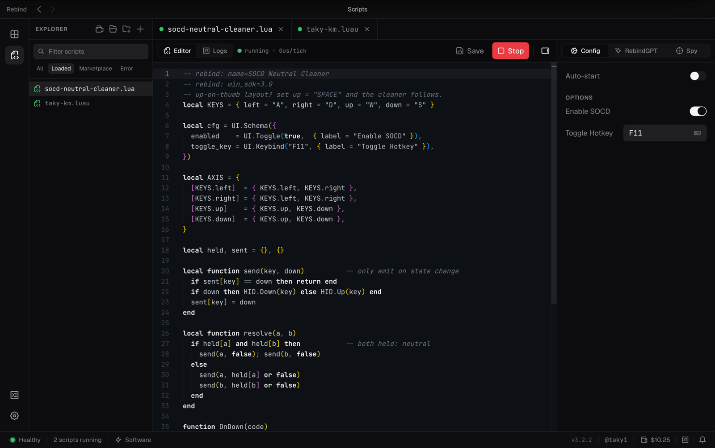This screenshot has height=448, width=715.
Task: Close the socd-neutral-cleaner.lua tab
Action: (281, 29)
